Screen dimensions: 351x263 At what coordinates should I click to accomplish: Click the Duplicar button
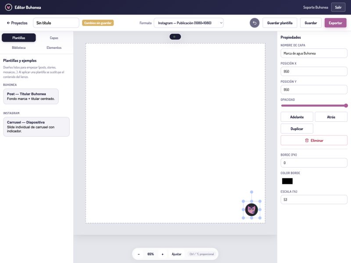point(297,129)
